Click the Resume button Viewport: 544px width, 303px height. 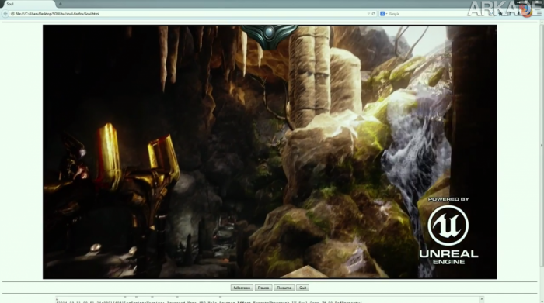[284, 288]
